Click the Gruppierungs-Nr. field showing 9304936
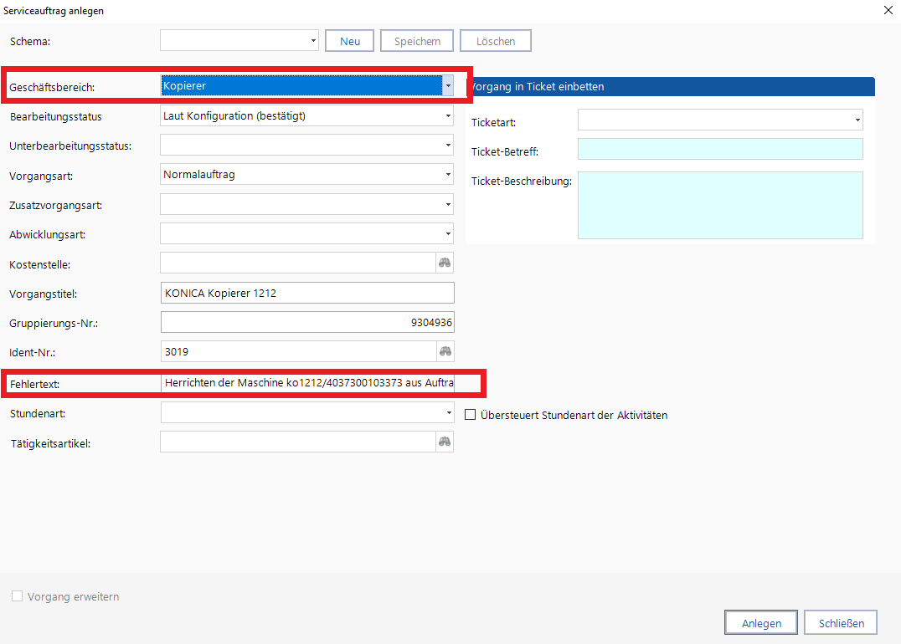 (x=306, y=322)
